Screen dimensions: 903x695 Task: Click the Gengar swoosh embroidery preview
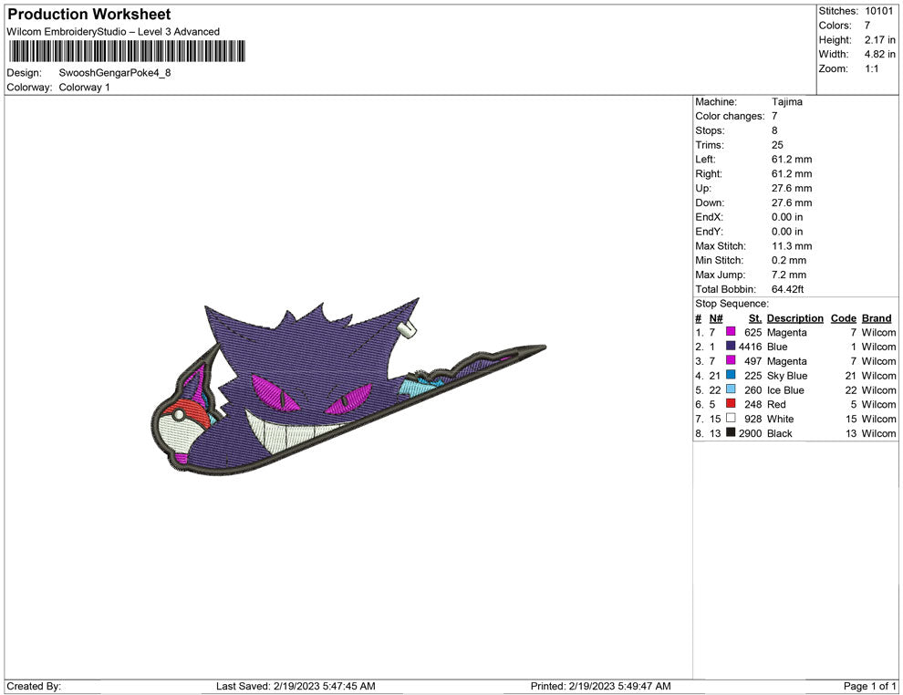pyautogui.click(x=348, y=387)
